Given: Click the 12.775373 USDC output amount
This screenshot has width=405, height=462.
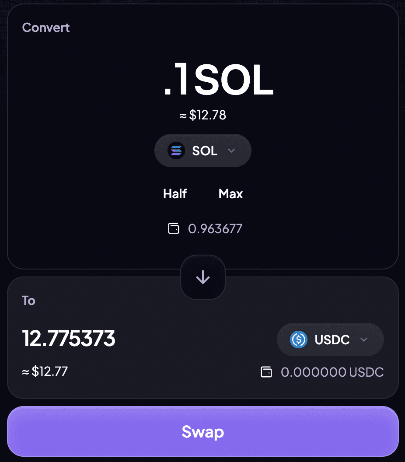Looking at the screenshot, I should click(x=69, y=339).
